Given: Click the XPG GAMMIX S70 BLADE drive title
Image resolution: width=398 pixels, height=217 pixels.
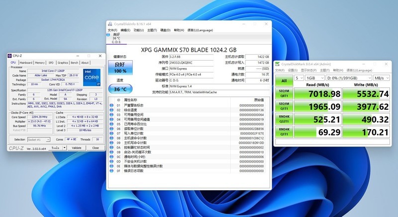Looking at the screenshot, I should tap(189, 50).
